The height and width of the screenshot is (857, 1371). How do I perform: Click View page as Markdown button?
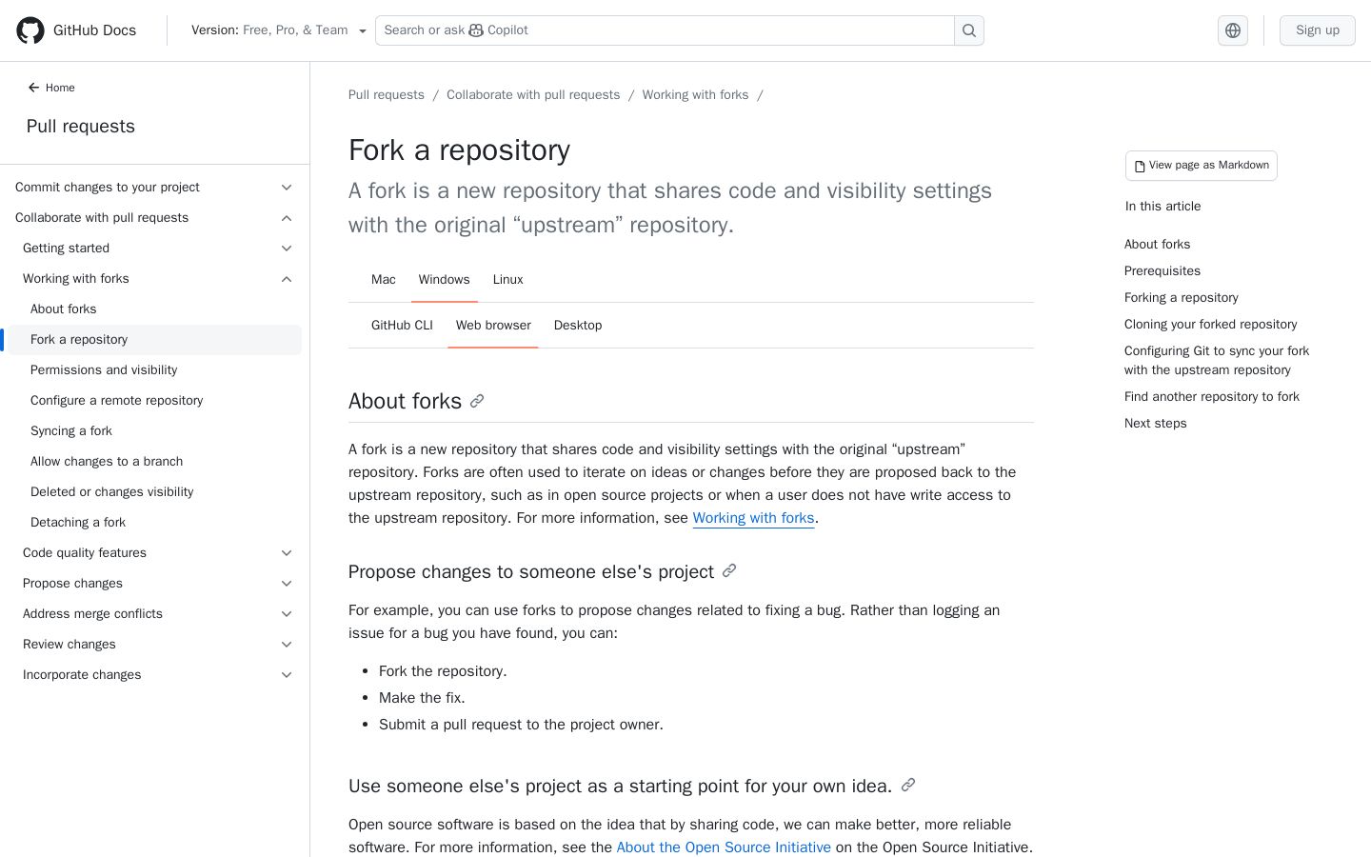1202,166
